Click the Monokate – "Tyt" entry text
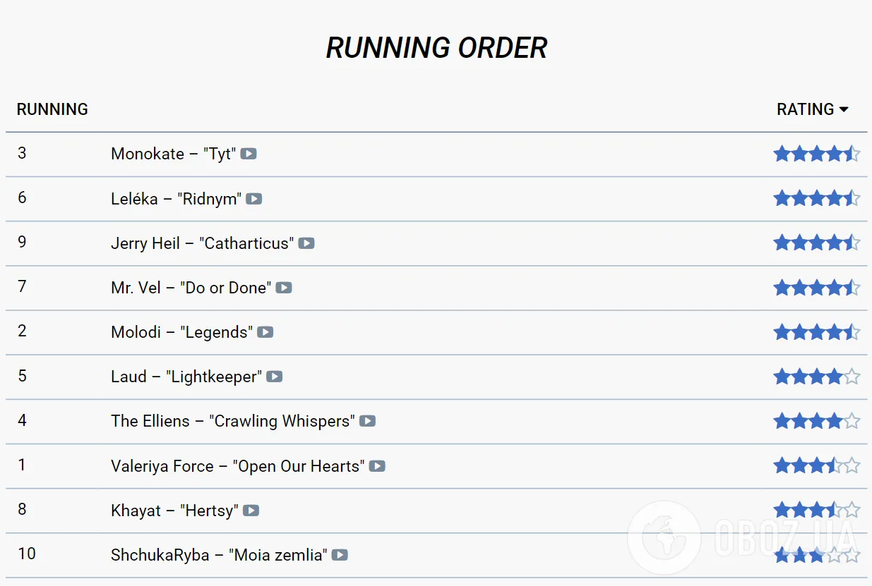The width and height of the screenshot is (872, 586). click(x=173, y=154)
